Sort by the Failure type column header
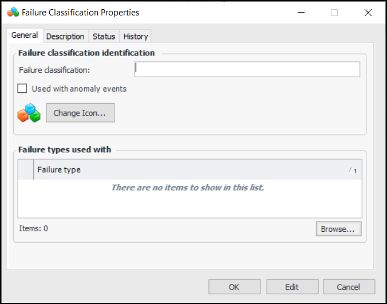The height and width of the screenshot is (304, 387). click(x=172, y=169)
